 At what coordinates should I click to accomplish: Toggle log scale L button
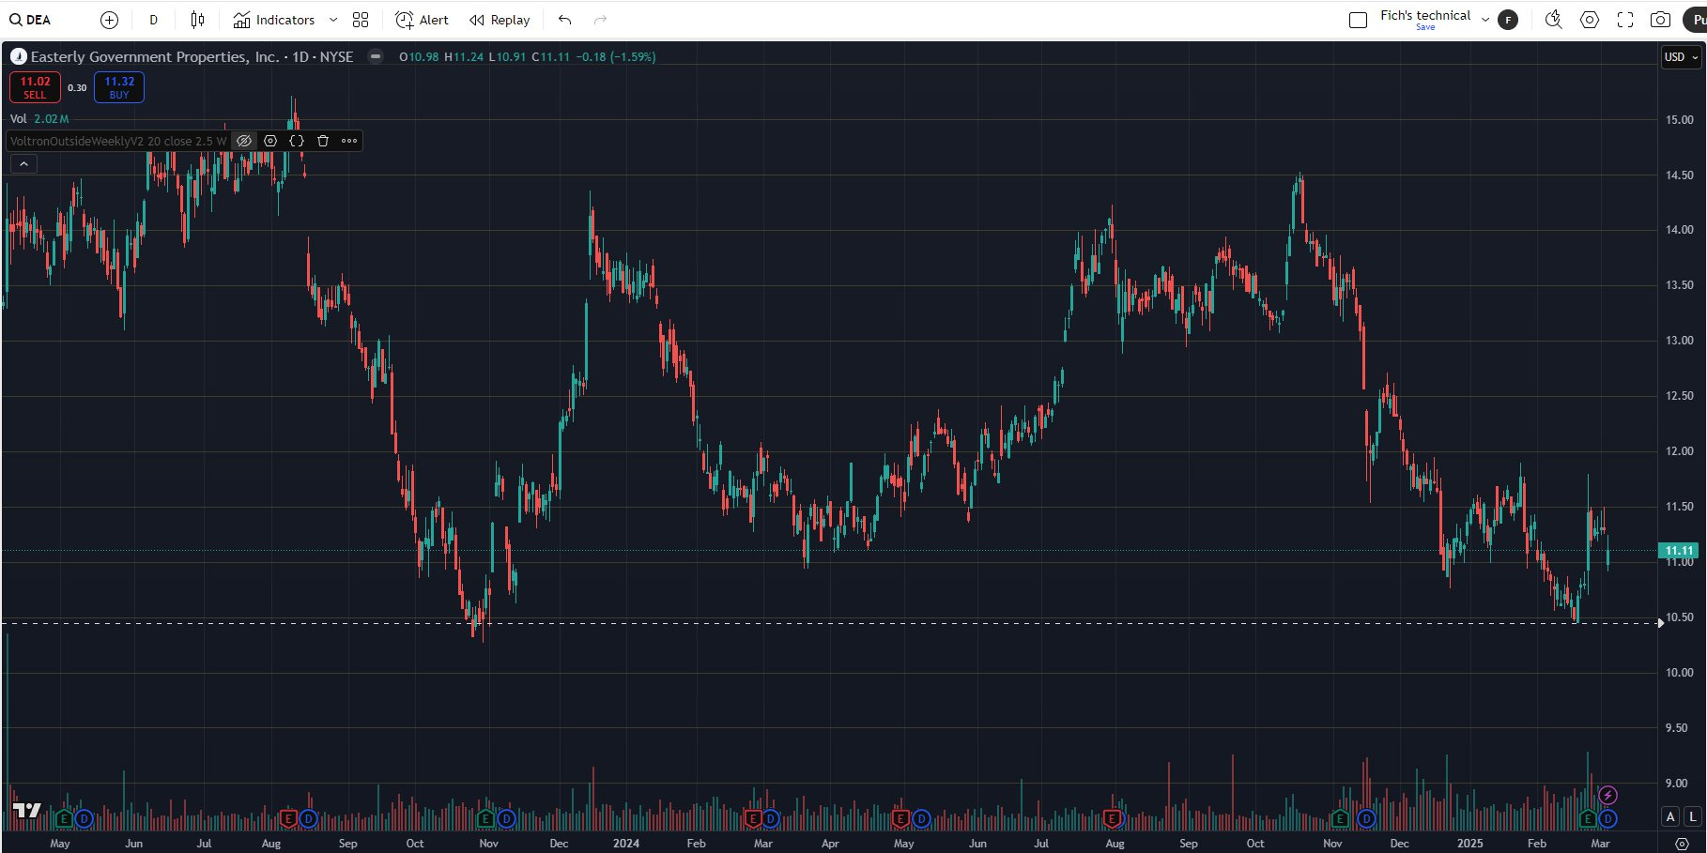coord(1693,817)
